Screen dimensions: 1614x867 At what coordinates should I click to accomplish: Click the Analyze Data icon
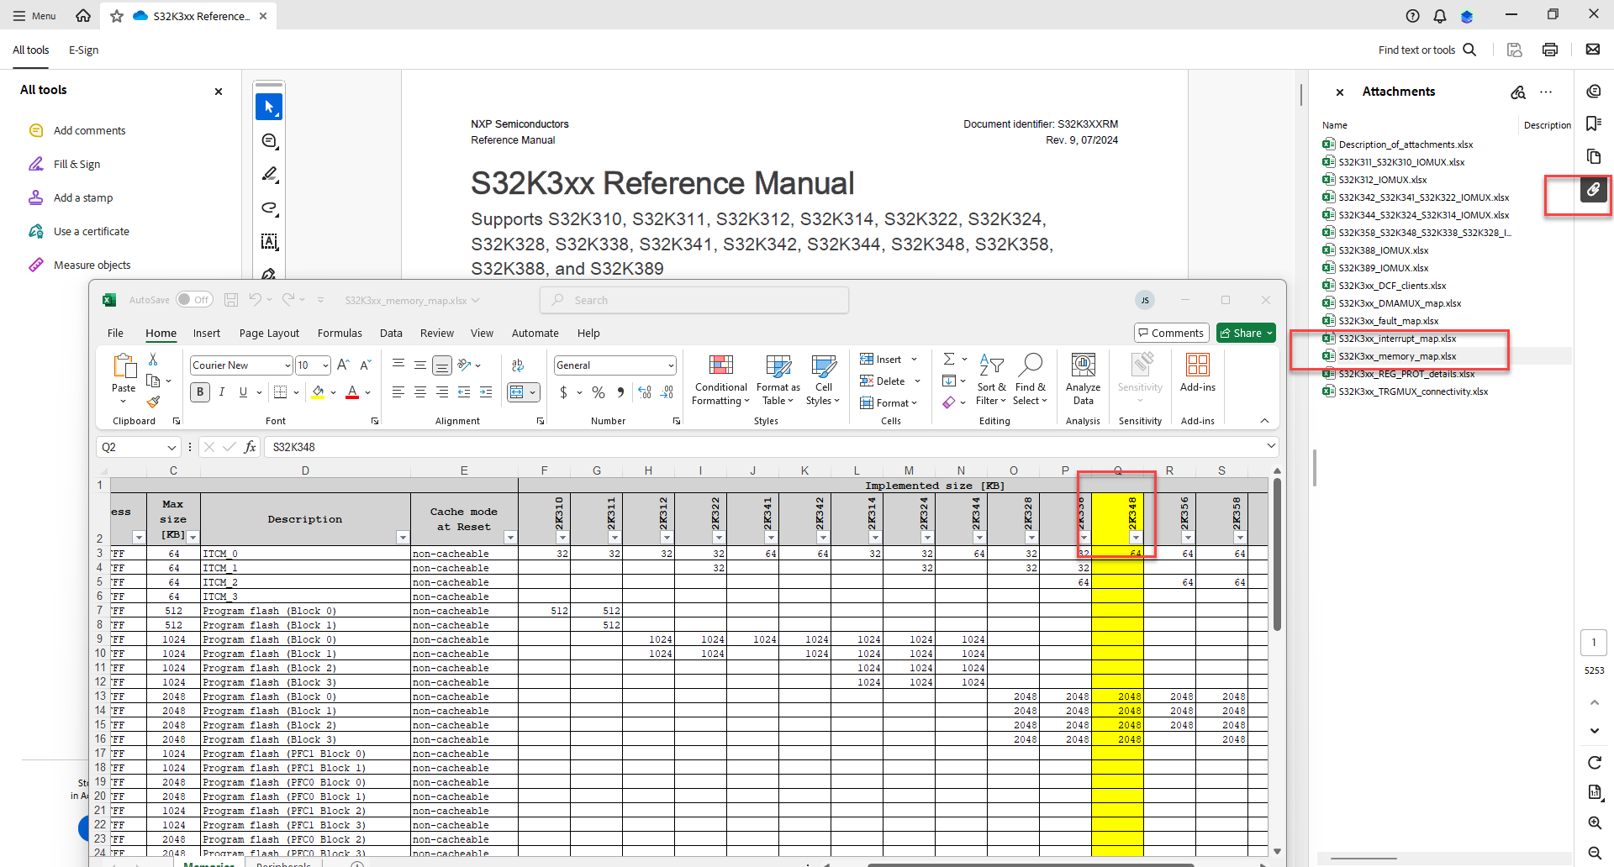point(1084,376)
